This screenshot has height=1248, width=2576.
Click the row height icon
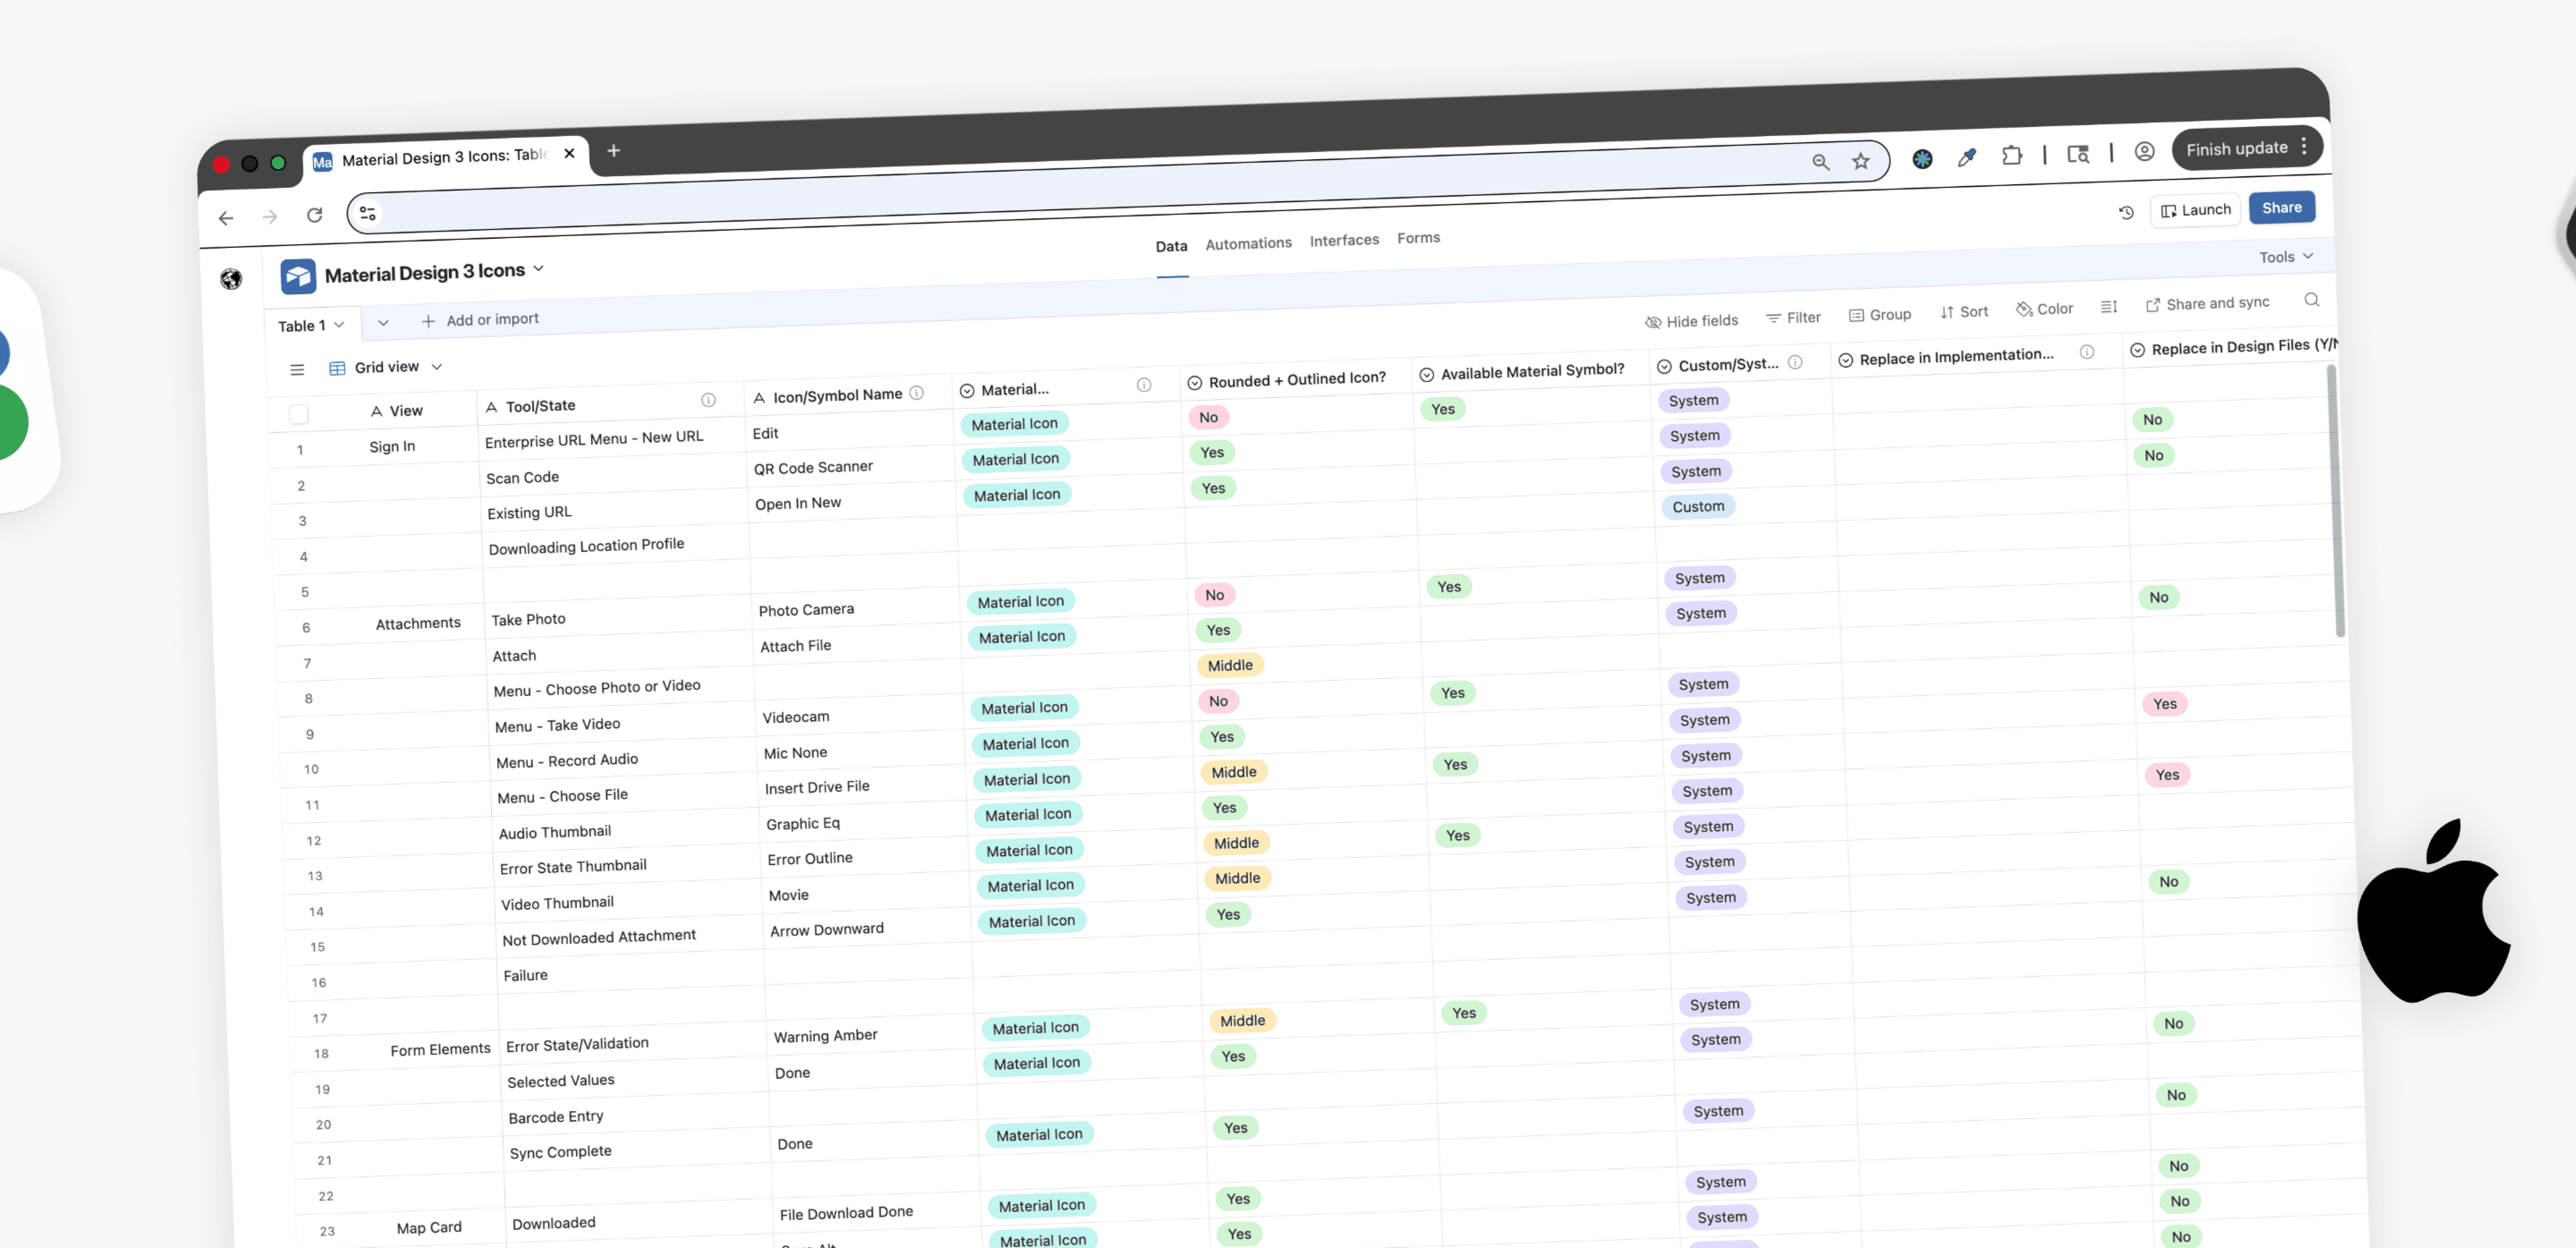coord(2108,307)
